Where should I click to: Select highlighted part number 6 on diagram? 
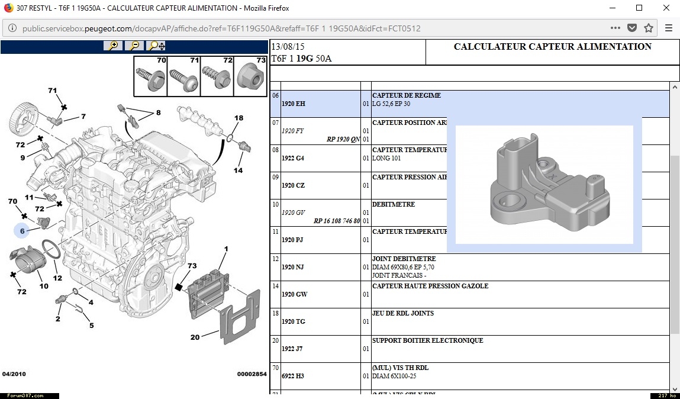[22, 231]
